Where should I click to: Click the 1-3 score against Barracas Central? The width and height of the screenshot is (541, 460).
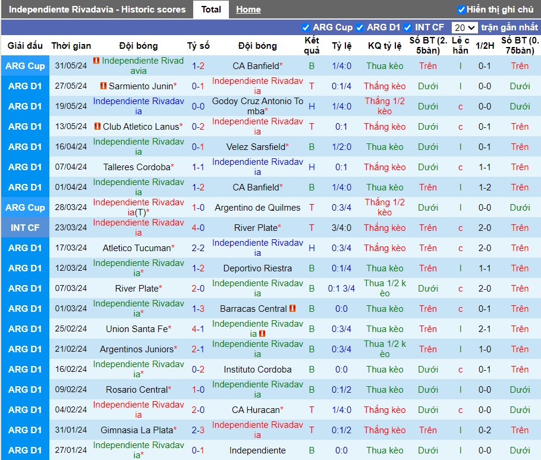198,309
